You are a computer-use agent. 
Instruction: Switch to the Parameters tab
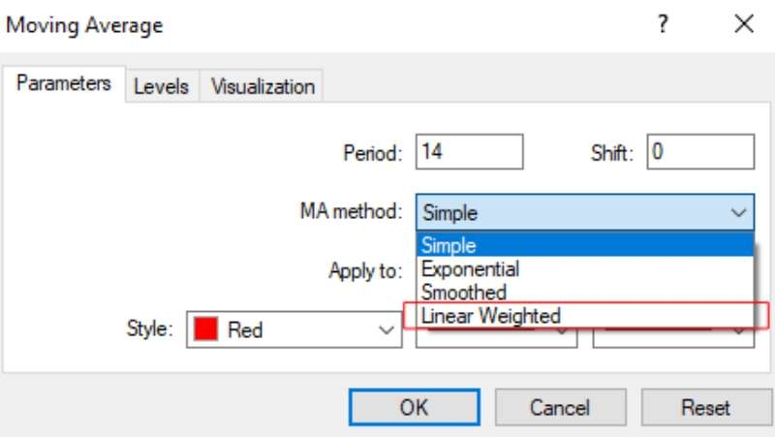(x=63, y=83)
